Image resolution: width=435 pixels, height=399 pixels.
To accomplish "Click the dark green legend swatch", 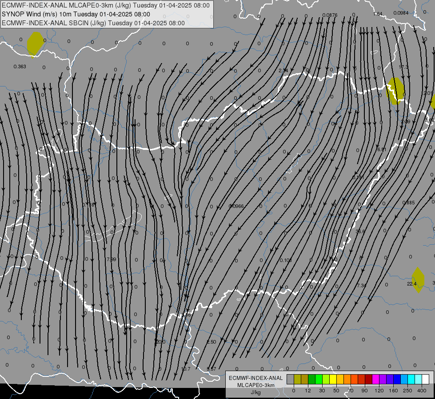I will (312, 379).
